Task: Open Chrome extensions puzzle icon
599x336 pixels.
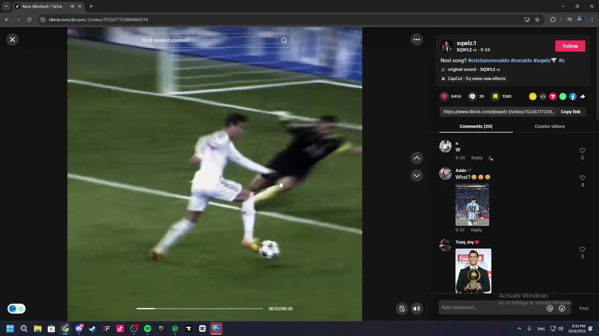Action: [x=553, y=20]
